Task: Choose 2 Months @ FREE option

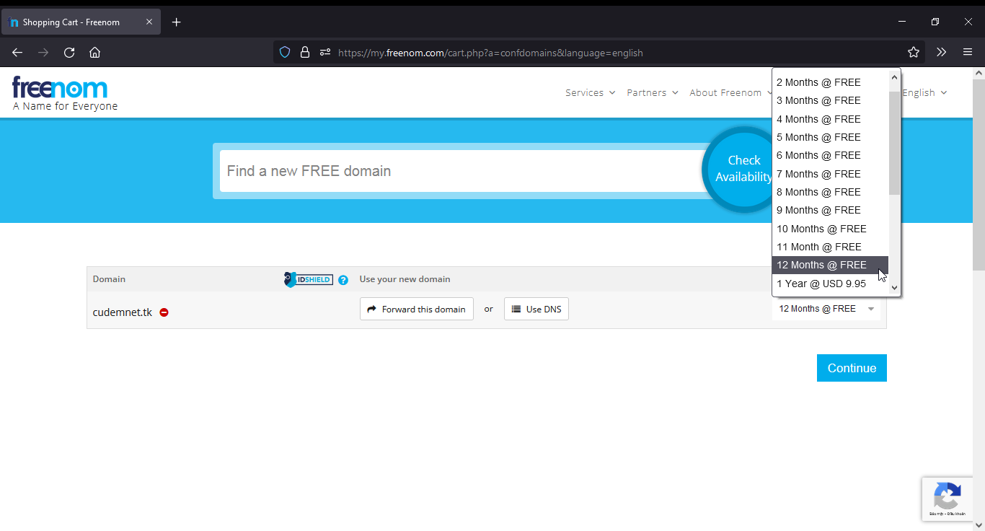Action: tap(830, 82)
